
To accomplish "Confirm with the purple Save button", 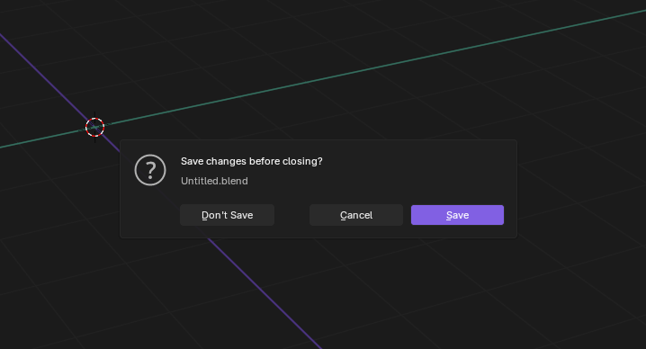I will (457, 215).
